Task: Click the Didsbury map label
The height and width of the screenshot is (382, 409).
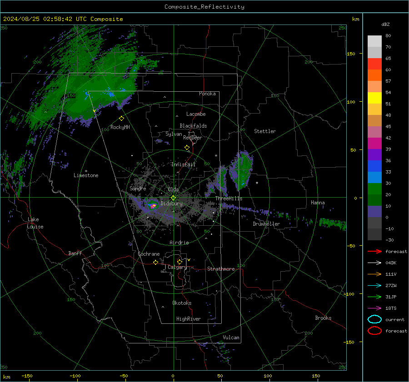Action: point(172,203)
